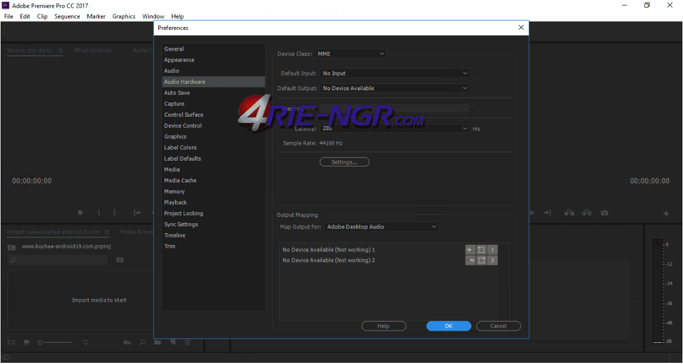
Task: Open the Latency 200 dropdown
Action: pos(395,128)
